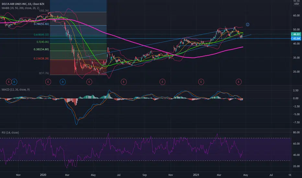Click the -7.50 value on the MACD axis
Image resolution: width=302 pixels, height=178 pixels.
pyautogui.click(x=296, y=122)
